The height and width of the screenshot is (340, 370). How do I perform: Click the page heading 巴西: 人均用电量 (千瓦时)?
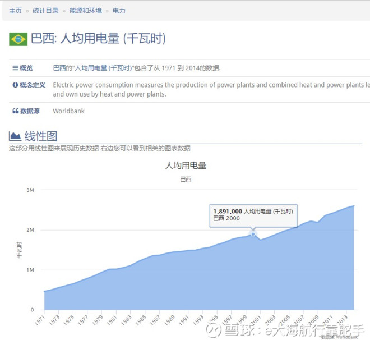pos(98,38)
